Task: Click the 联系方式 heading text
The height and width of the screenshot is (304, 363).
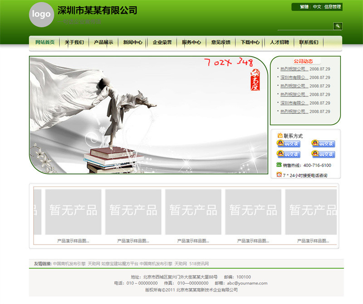Action: coord(293,136)
